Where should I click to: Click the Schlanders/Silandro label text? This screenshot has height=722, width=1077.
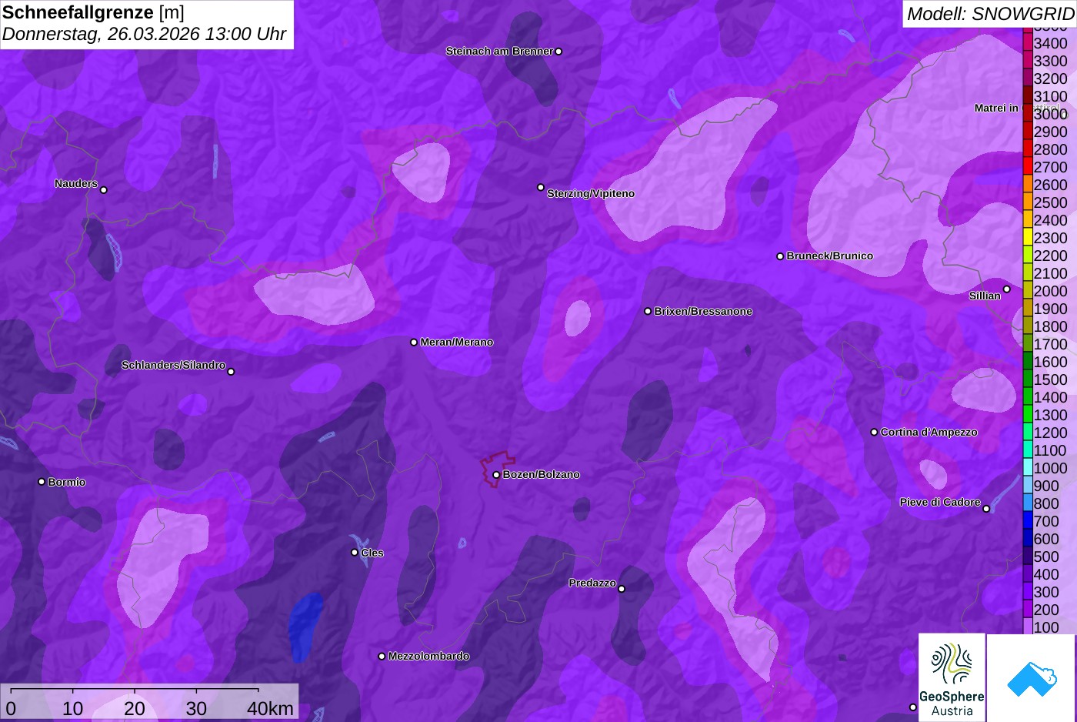[173, 365]
